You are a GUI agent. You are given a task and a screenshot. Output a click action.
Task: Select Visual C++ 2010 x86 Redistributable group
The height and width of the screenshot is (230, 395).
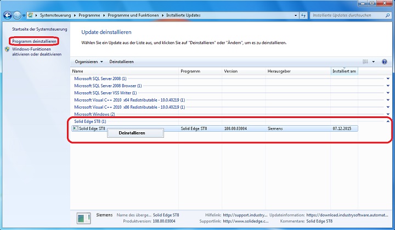129,107
